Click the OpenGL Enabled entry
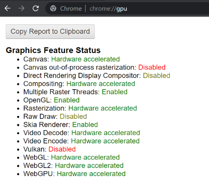This screenshot has width=209, height=181. tap(51, 100)
